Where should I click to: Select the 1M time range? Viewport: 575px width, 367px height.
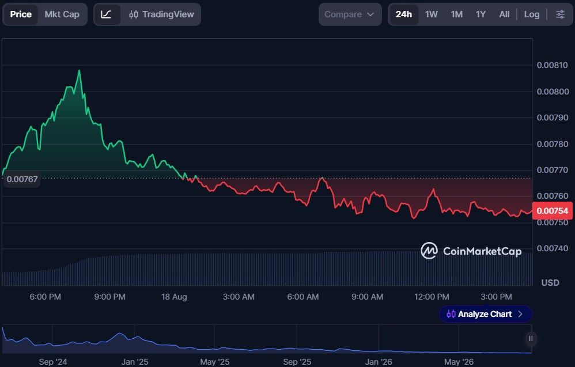tap(456, 14)
